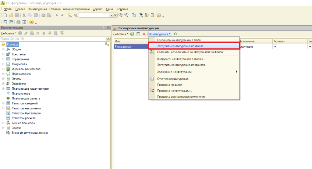Viewport: 312px width, 169px height.
Task: Open the search field dropdown arrow in toolbar
Action: click(112, 15)
